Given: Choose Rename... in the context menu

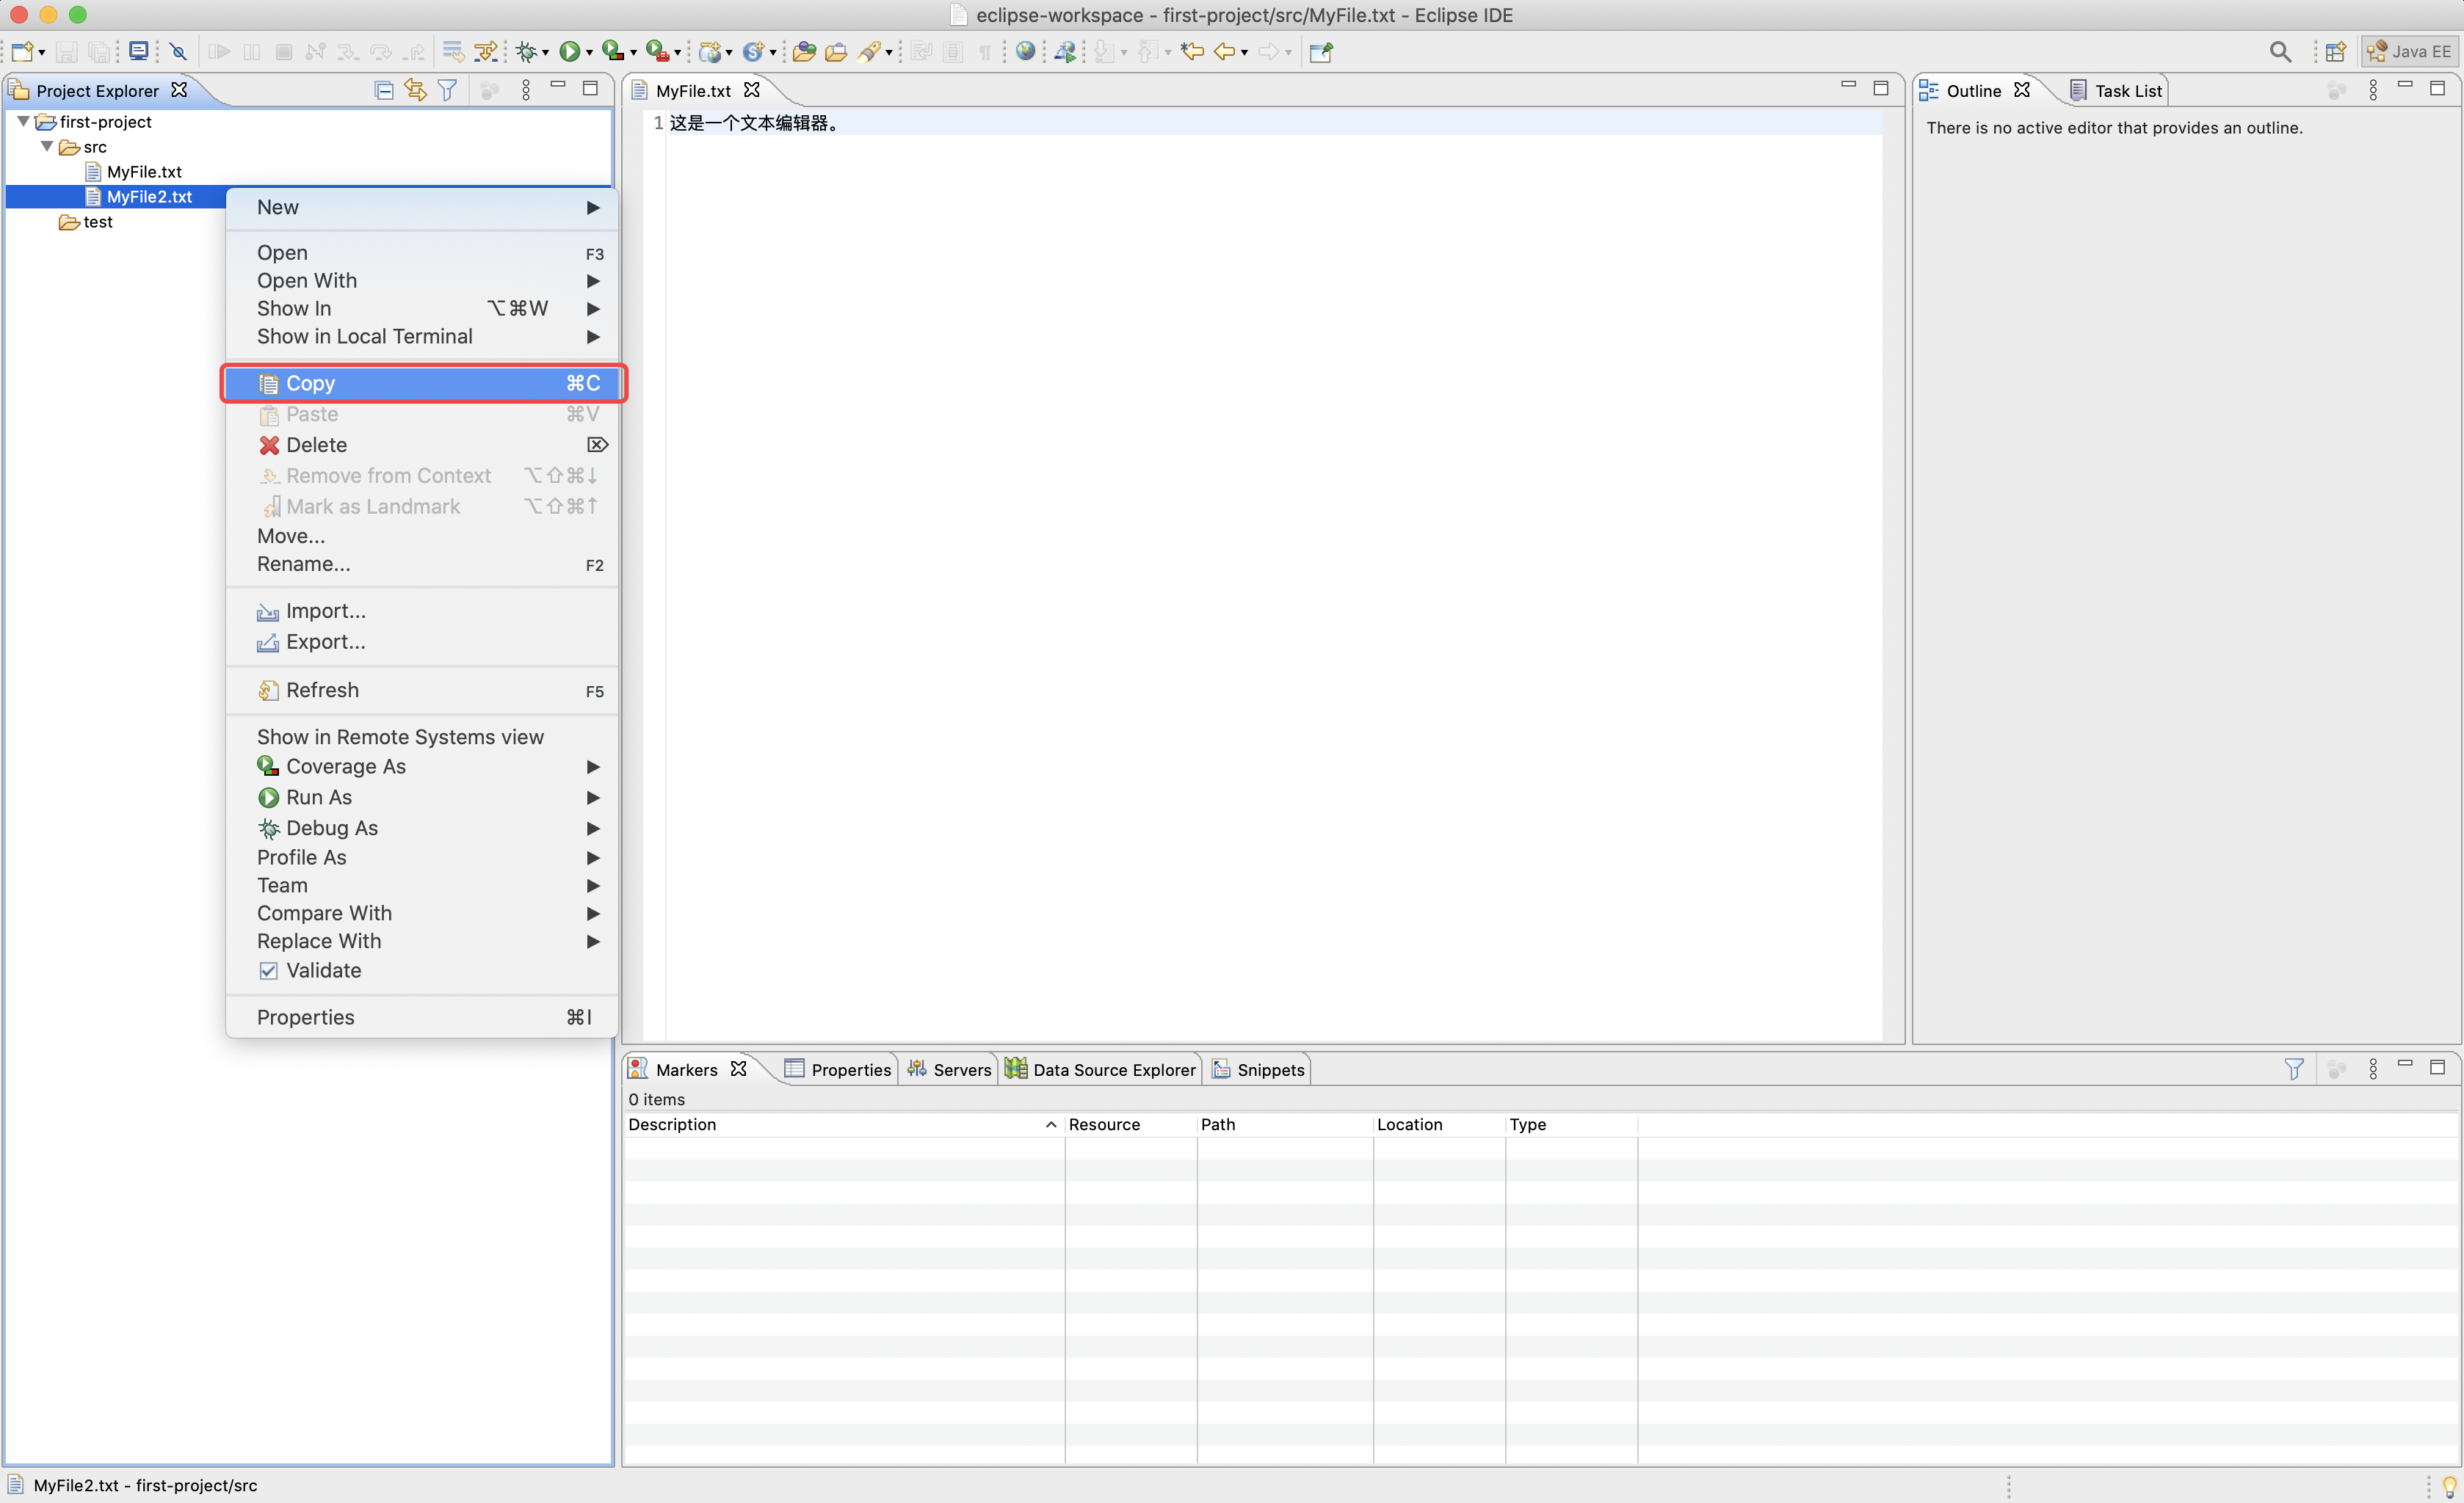Looking at the screenshot, I should pyautogui.click(x=422, y=564).
